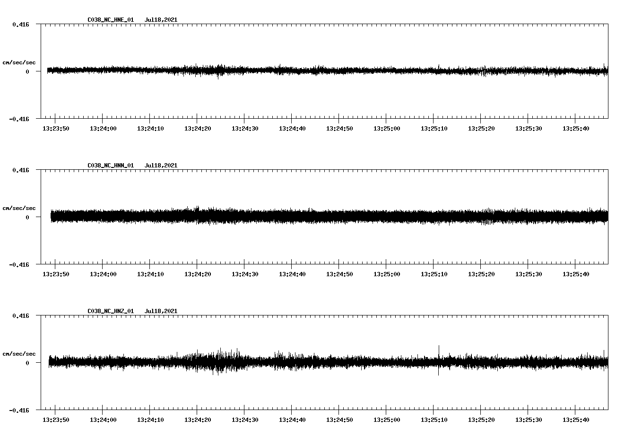Screen dimensions: 642x437
Task: Click the 13:24:50 time label under HNN plot
Action: tap(339, 274)
